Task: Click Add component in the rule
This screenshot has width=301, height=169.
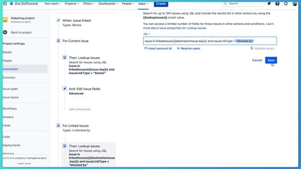Action: click(x=79, y=109)
